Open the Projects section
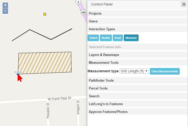The width and height of the screenshot is (188, 126). tap(95, 14)
